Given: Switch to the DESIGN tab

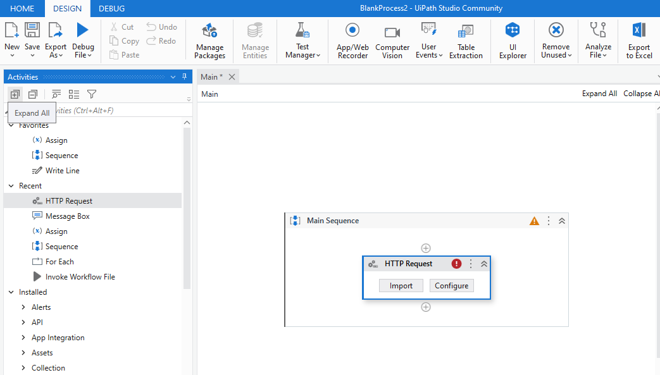Looking at the screenshot, I should click(x=67, y=8).
